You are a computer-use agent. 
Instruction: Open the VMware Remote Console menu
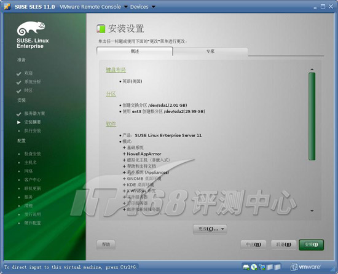[x=93, y=7]
